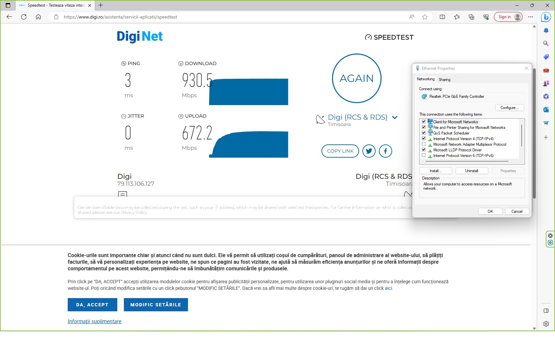Share result on Facebook
The image size is (555, 347).
(386, 151)
